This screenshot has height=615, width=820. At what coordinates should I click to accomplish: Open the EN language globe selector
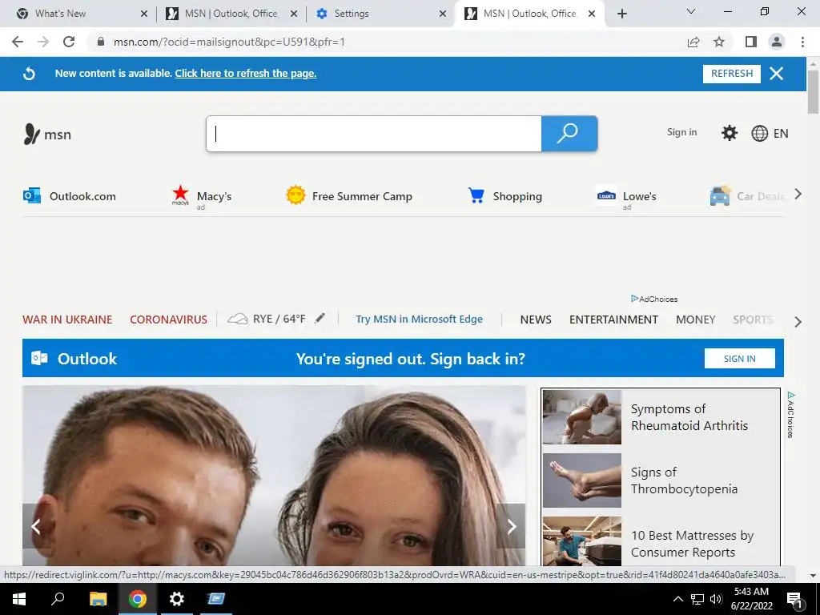click(x=770, y=134)
